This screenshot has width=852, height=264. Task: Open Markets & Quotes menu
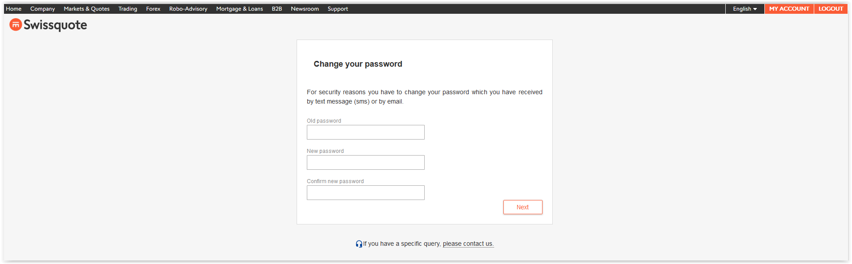point(87,9)
